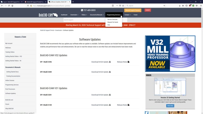Click the green extension icon in toolbar
203x114 pixels.
(193, 6)
